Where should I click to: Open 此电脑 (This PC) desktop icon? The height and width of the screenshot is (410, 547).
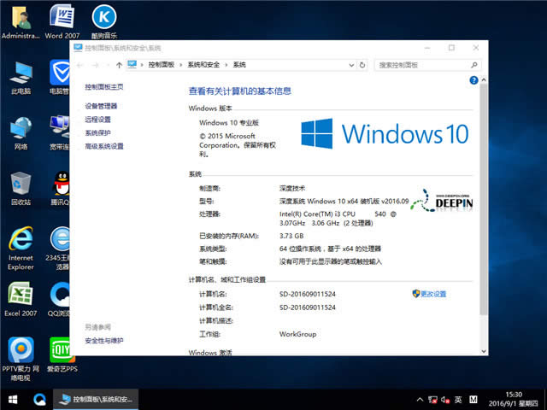(x=21, y=73)
